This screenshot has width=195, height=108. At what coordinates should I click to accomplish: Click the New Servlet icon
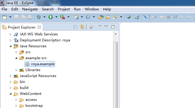(x=88, y=17)
